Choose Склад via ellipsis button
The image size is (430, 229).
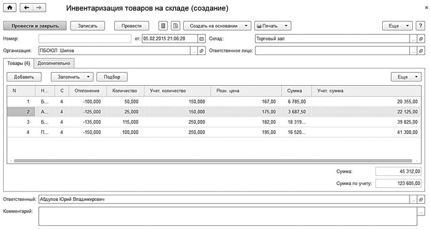pos(413,39)
